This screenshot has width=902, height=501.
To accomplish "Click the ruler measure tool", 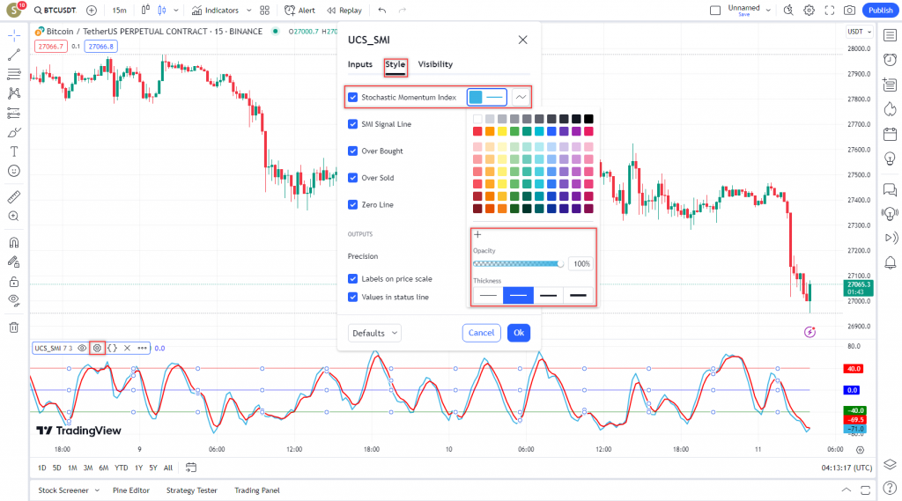I will coord(14,196).
